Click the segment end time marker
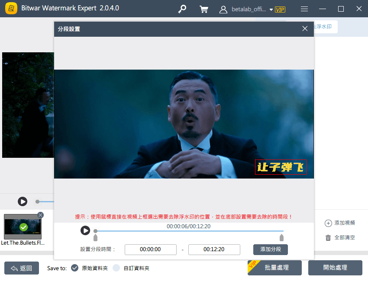368x281 pixels. click(282, 238)
